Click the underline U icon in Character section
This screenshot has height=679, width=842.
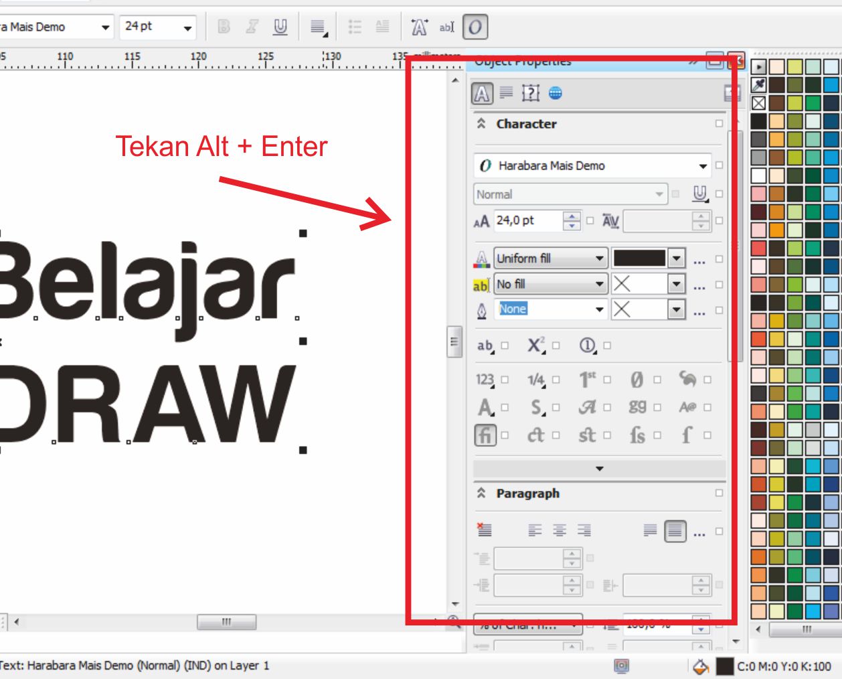pos(701,194)
